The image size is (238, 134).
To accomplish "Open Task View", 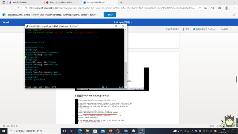I will 72,131.
